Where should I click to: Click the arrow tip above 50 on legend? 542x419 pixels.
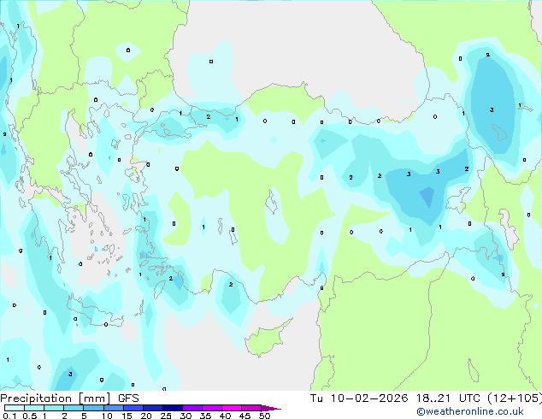pos(271,408)
